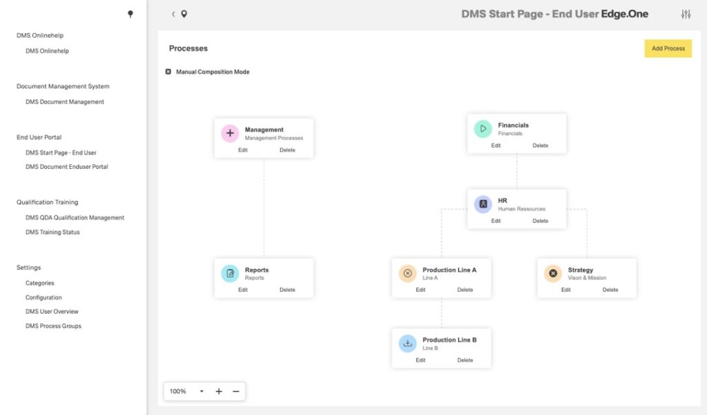Open the Configuration settings page
The image size is (707, 415).
[43, 297]
